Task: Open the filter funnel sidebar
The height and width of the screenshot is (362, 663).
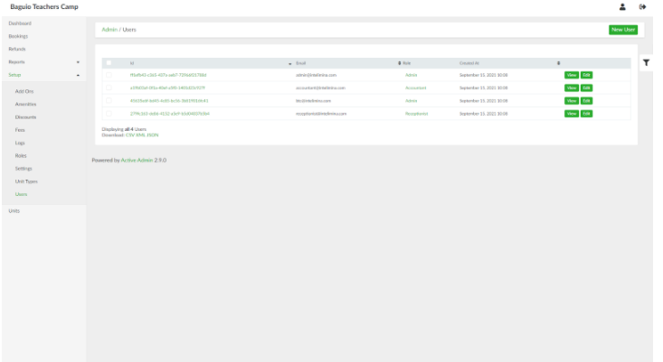Action: 647,62
